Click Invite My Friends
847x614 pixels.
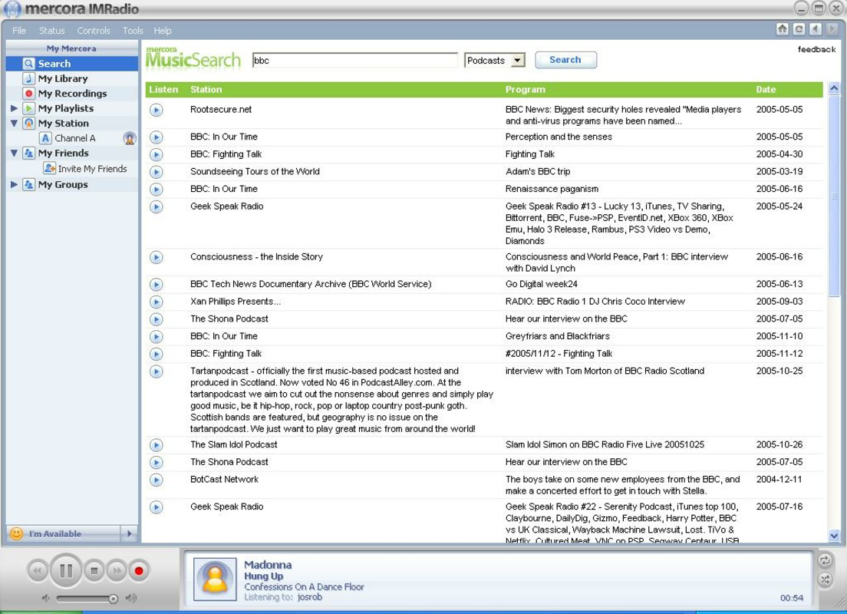pyautogui.click(x=92, y=169)
